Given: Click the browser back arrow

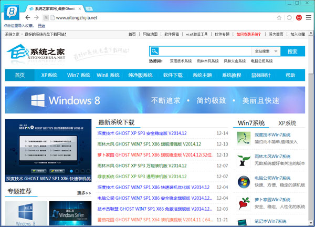Looking at the screenshot, I should click(x=28, y=18).
